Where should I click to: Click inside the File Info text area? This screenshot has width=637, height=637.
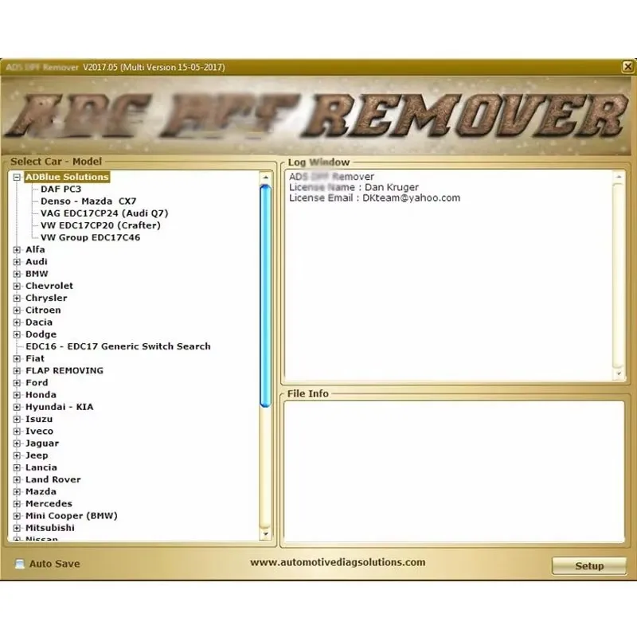(454, 471)
